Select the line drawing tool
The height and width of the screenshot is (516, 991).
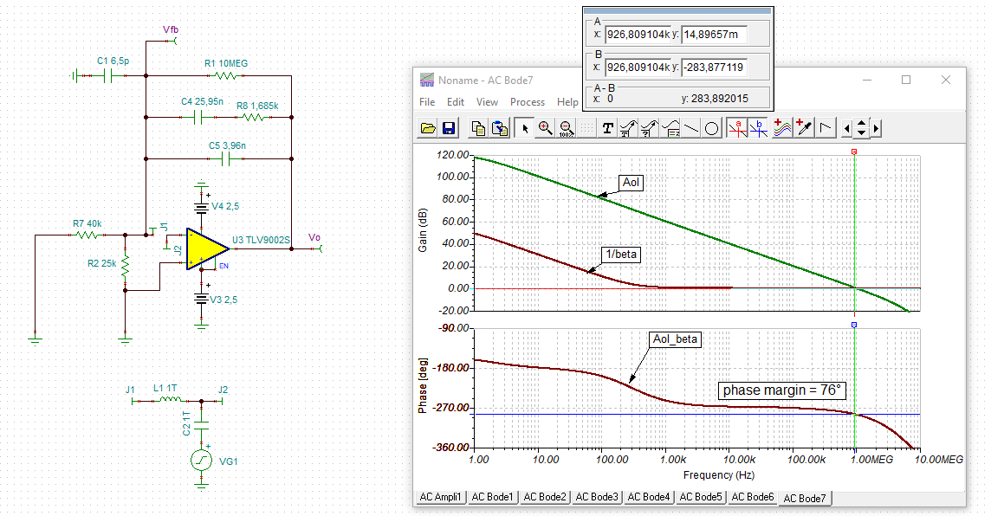coord(690,128)
